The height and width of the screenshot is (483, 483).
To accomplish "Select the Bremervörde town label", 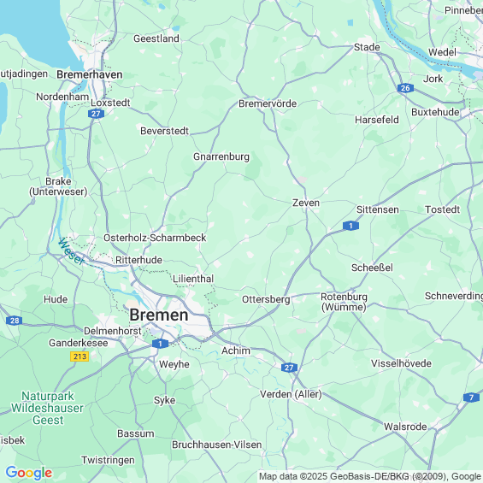I will [268, 103].
